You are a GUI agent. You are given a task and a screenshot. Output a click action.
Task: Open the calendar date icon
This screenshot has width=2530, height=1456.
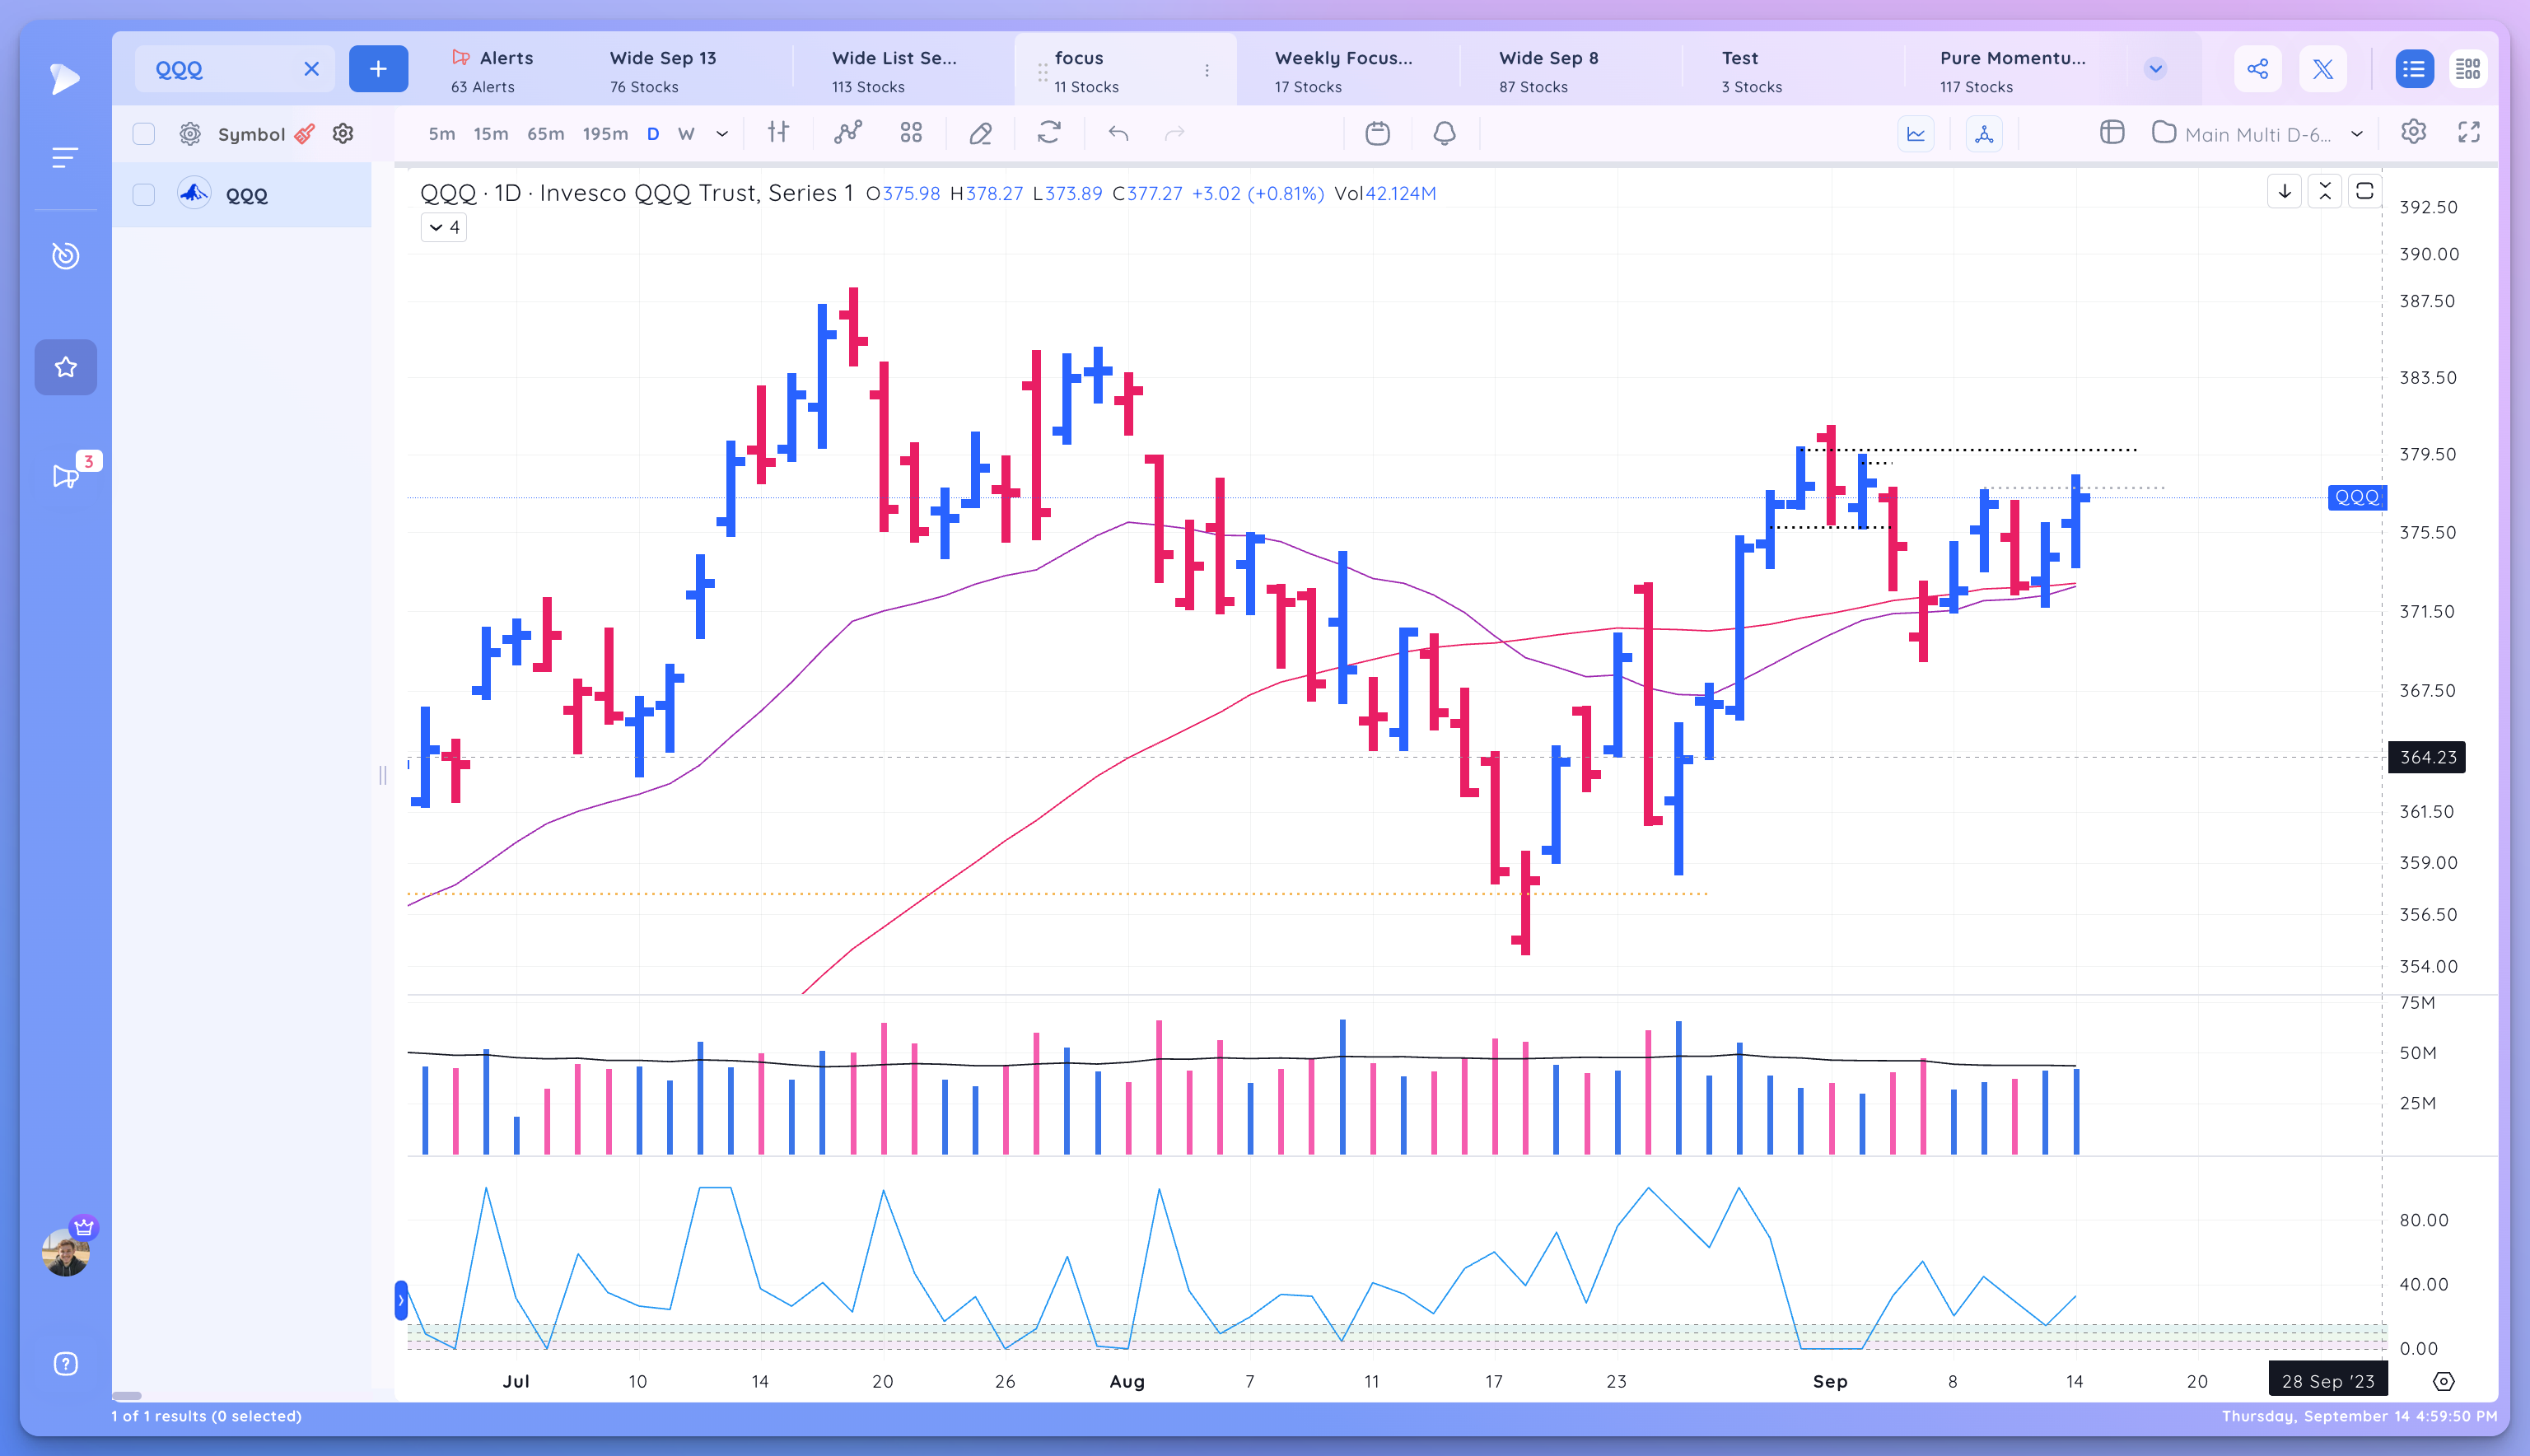pyautogui.click(x=1378, y=133)
